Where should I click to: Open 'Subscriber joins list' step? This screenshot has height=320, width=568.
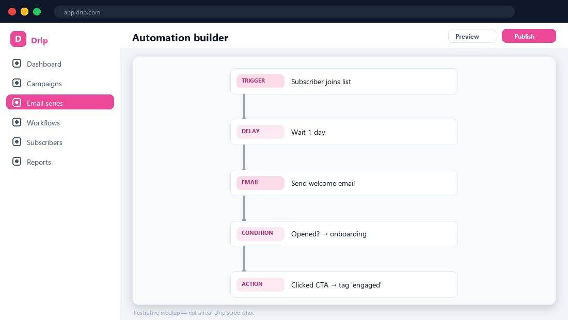coord(344,82)
